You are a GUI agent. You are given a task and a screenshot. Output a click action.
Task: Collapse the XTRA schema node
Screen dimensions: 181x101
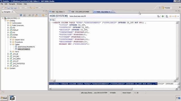tap(8, 37)
